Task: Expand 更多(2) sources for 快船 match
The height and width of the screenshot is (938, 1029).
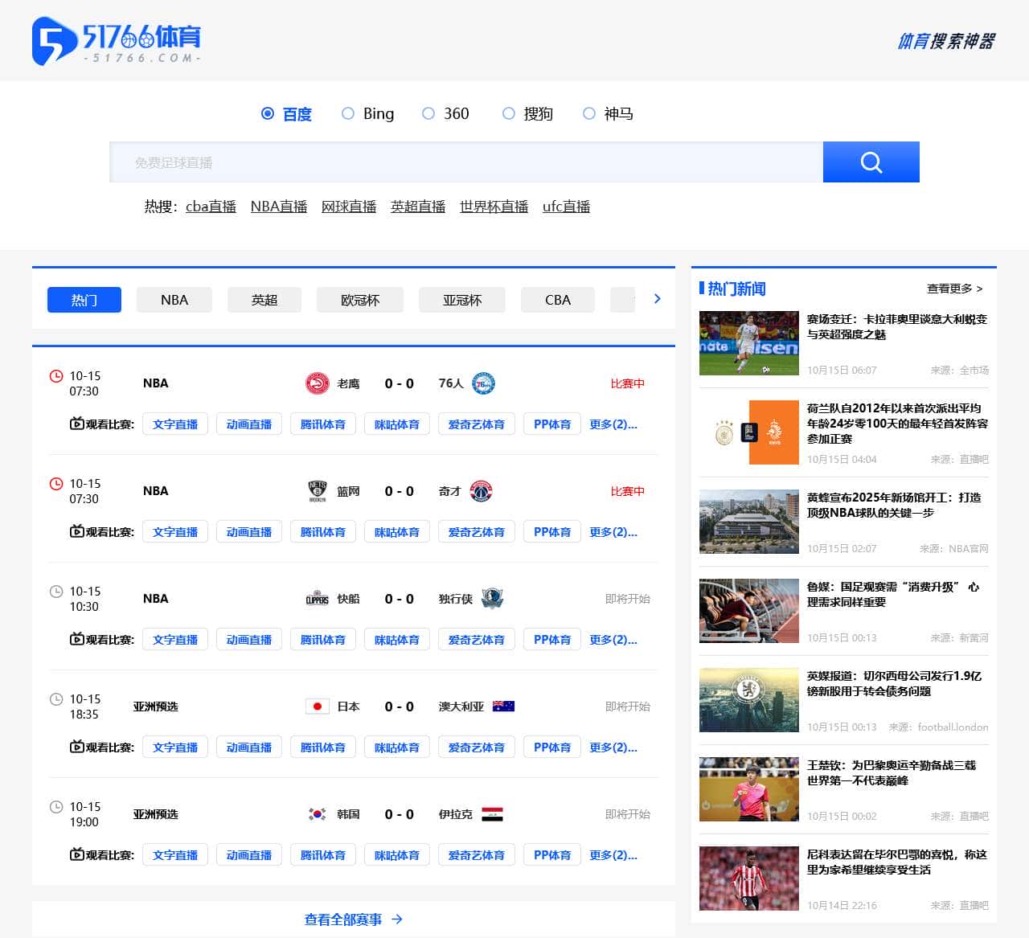Action: click(613, 640)
